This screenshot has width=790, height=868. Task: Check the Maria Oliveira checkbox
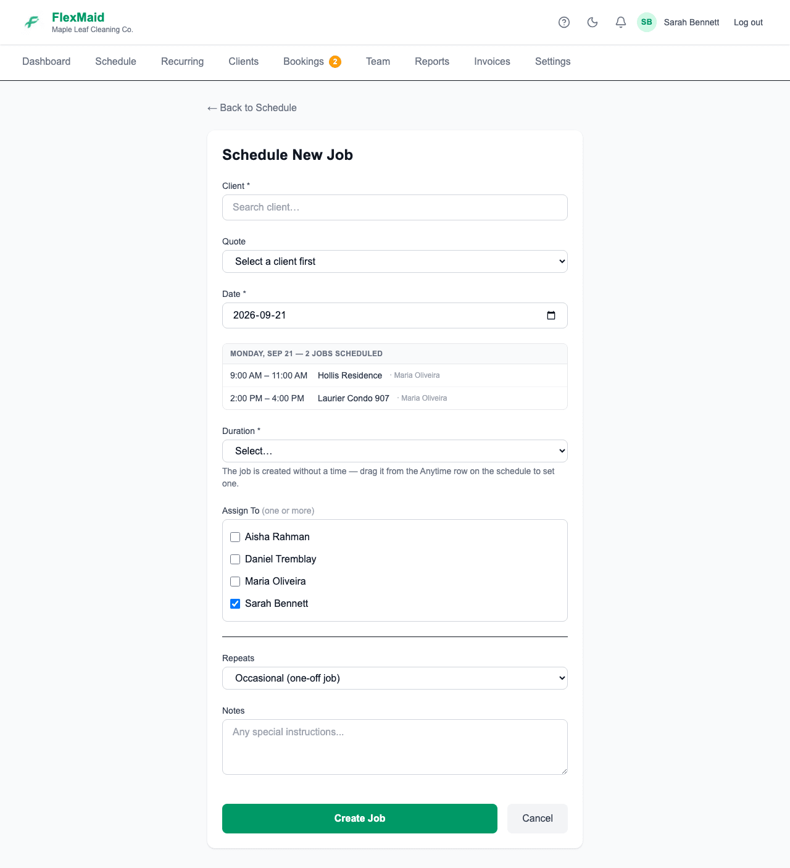(235, 582)
